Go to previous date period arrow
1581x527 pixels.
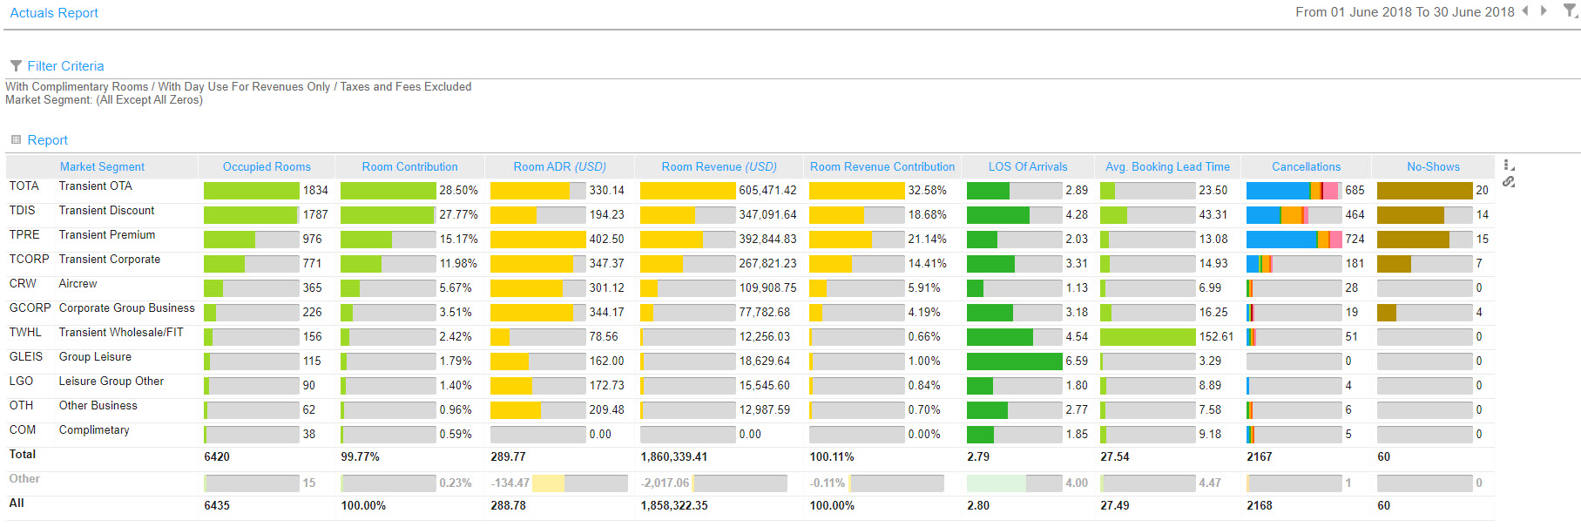1525,11
